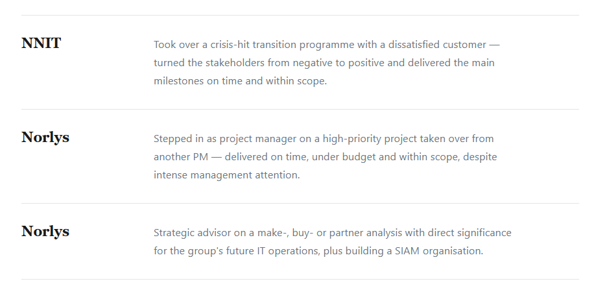The width and height of the screenshot is (596, 301).
Task: Click the words "dissatisfied customer"
Action: [437, 45]
